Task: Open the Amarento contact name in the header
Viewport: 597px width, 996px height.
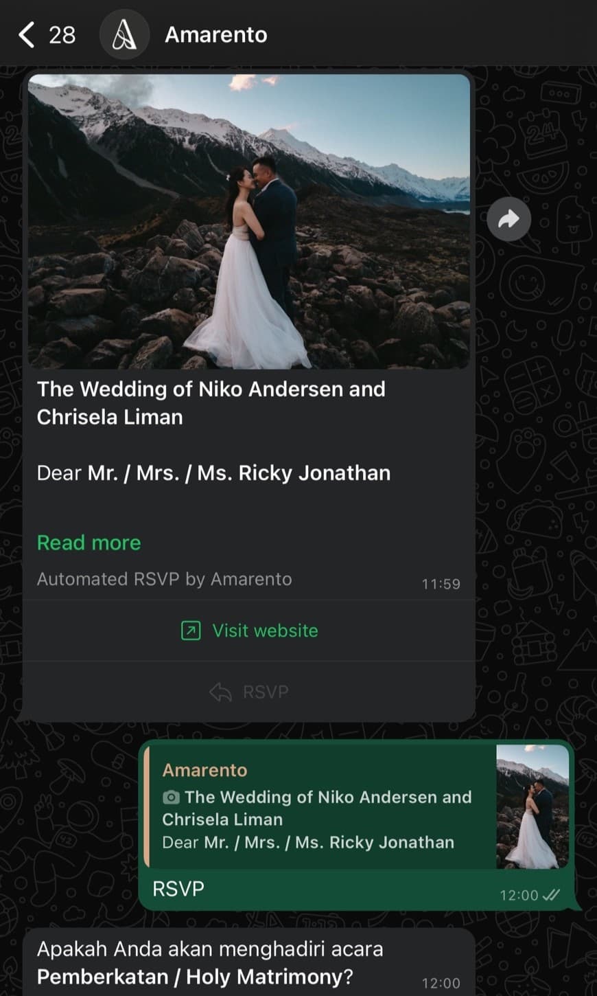Action: tap(215, 34)
